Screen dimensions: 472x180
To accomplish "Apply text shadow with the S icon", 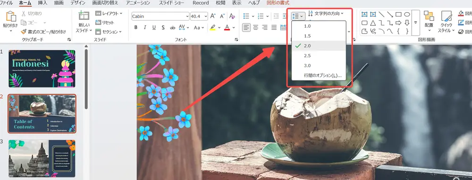I will click(x=163, y=28).
